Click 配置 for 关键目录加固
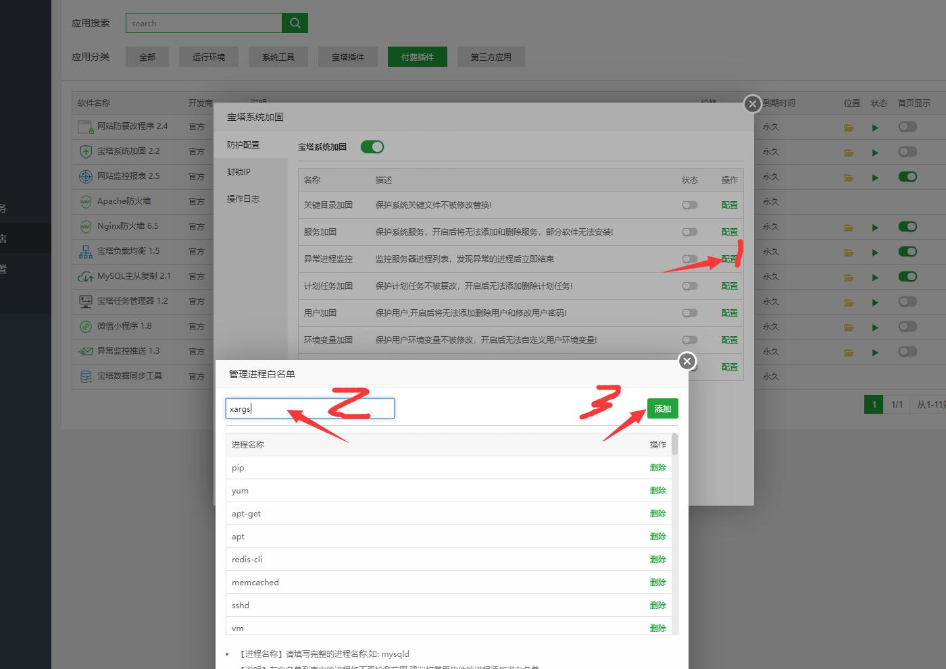Viewport: 946px width, 669px height. 730,205
